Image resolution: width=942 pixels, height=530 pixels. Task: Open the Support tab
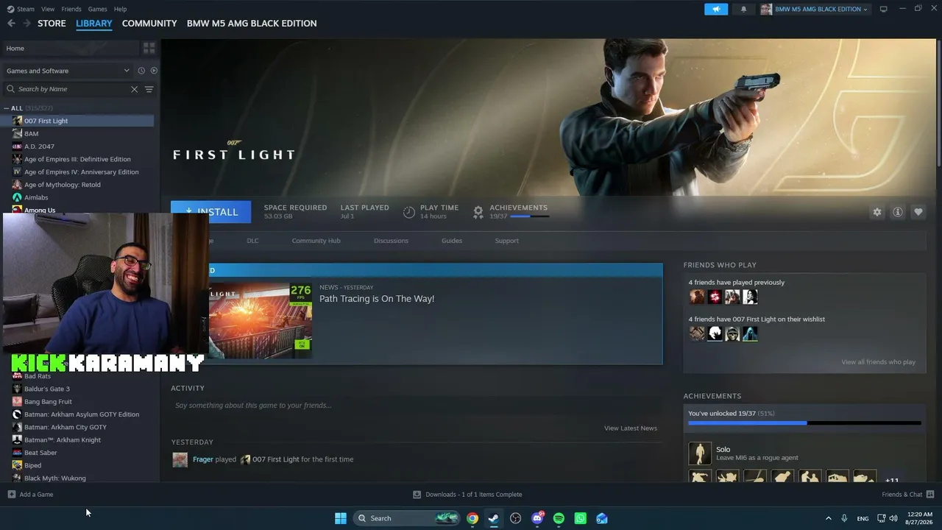(506, 241)
